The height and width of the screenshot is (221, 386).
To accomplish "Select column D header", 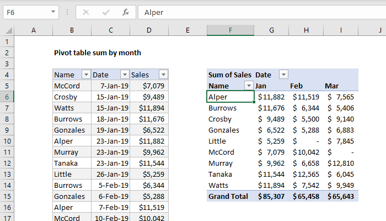I will pos(149,30).
